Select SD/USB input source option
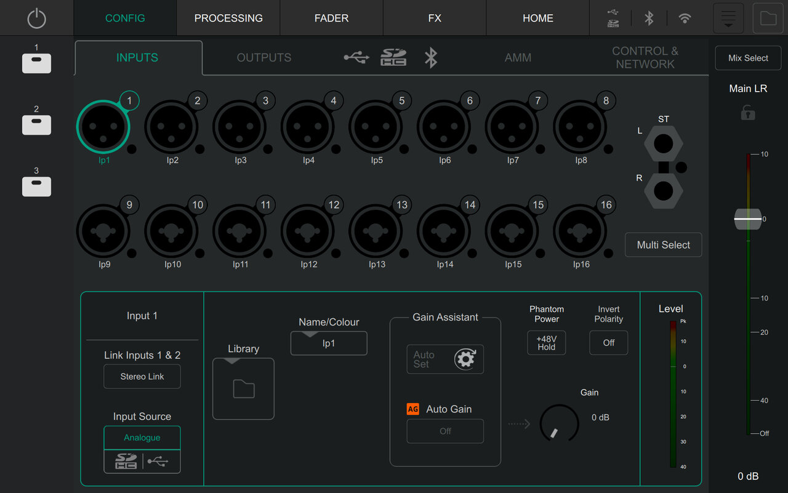The image size is (788, 493). [142, 462]
